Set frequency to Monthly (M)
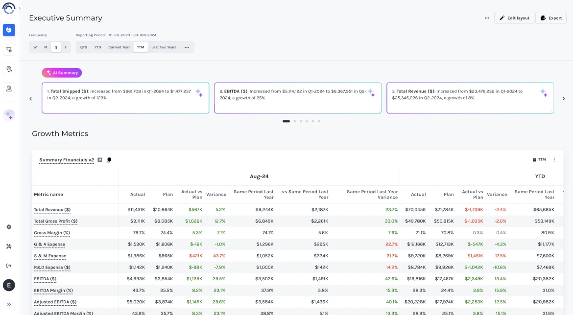Viewport: 573px width, 315px height. (x=46, y=47)
